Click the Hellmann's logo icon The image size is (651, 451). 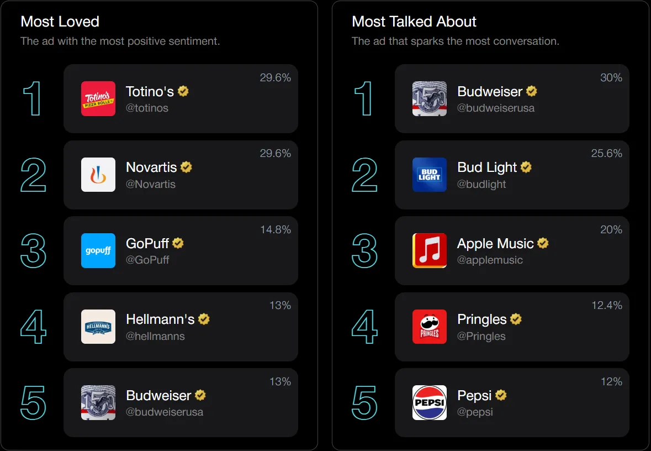pos(98,327)
